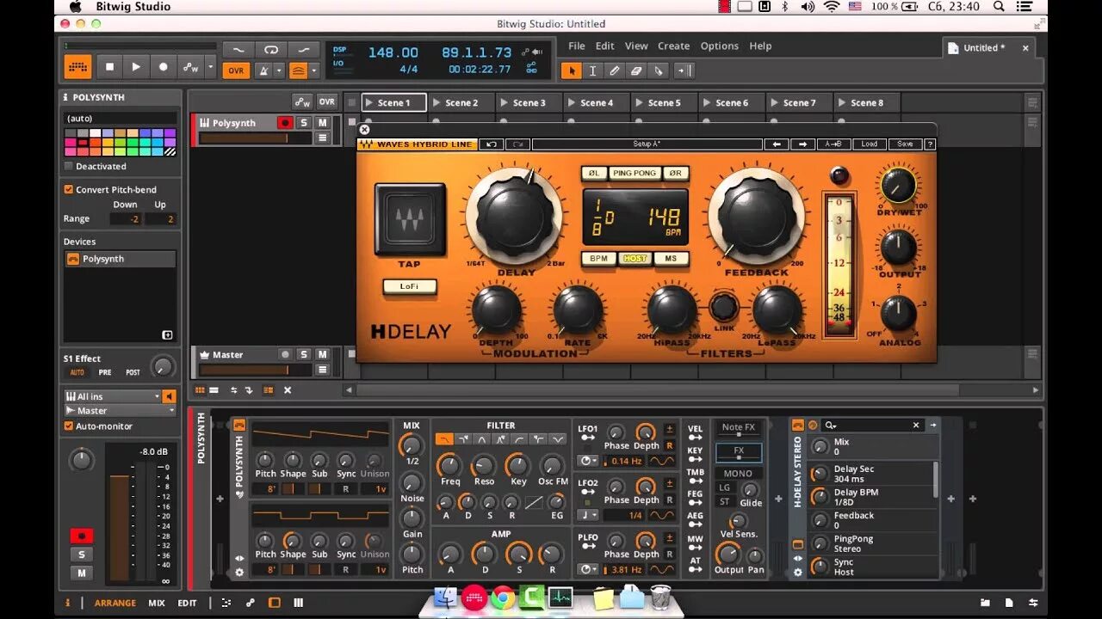Open the Options menu
Screen dimensions: 1102x619
[x=720, y=46]
